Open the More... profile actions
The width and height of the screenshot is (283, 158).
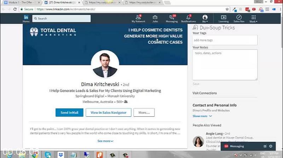click(144, 113)
